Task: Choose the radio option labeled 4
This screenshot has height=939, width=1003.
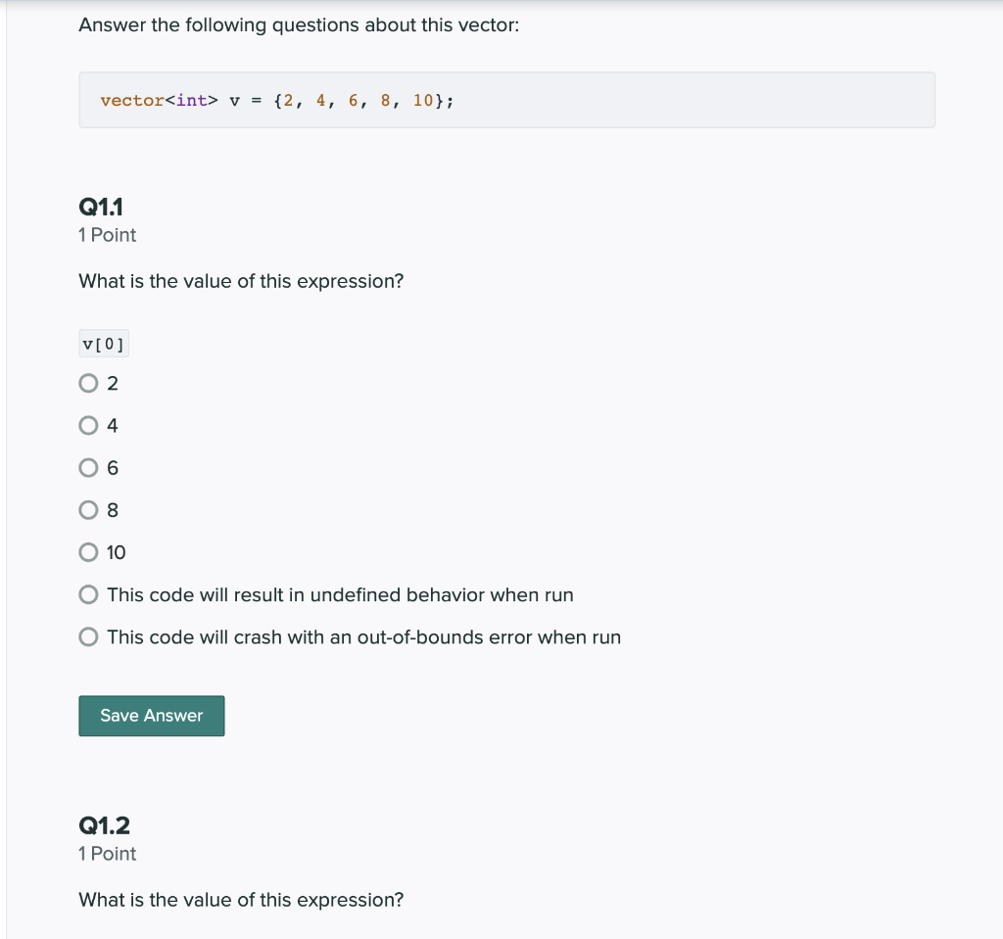Action: pyautogui.click(x=88, y=425)
